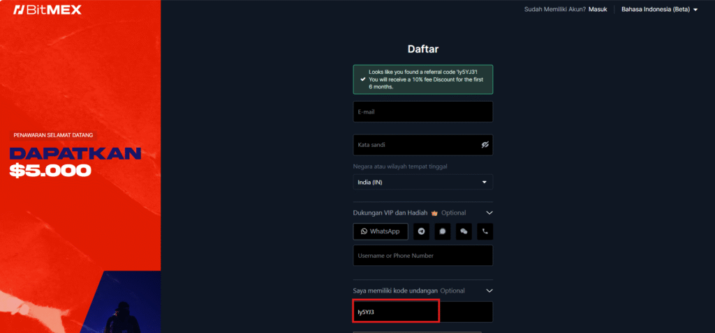Screen dimensions: 715x333
Task: Select the Telegram contact icon
Action: click(x=421, y=231)
